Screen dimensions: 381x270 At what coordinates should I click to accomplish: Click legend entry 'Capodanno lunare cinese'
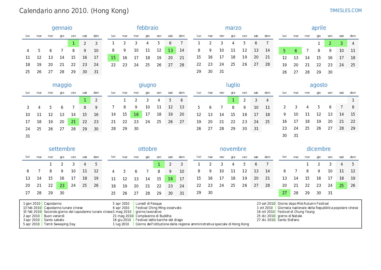[x=63, y=208]
